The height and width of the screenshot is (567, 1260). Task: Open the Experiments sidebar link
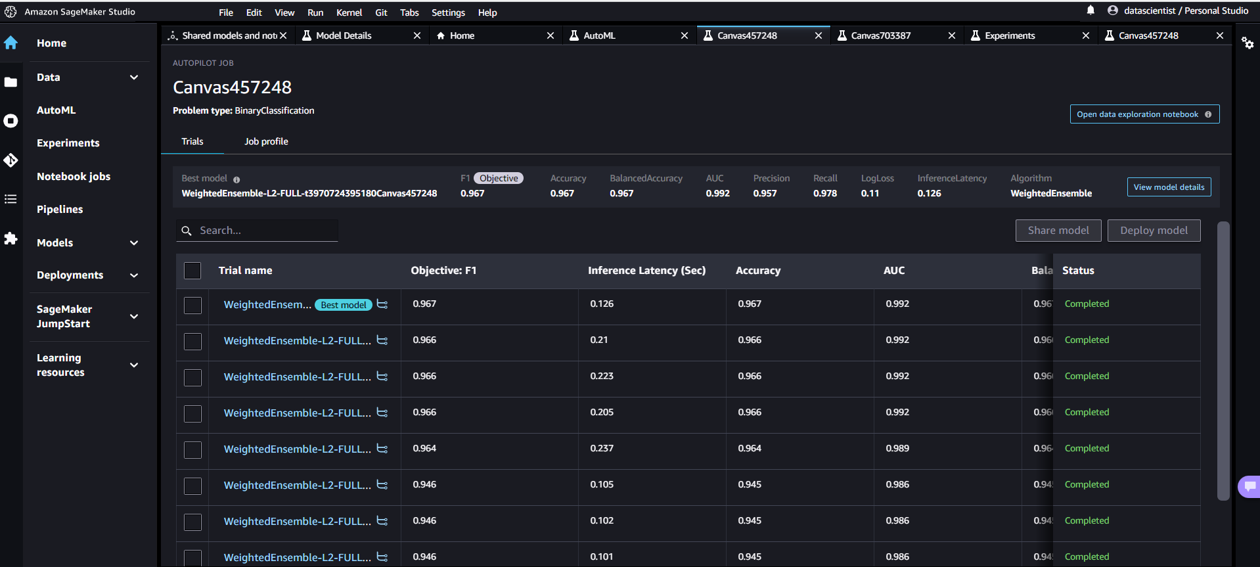tap(68, 143)
